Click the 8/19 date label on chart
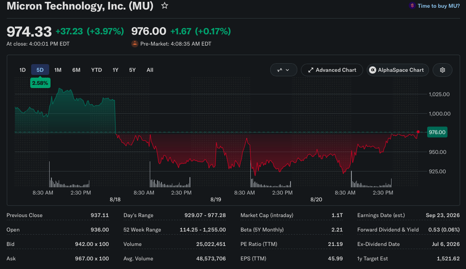This screenshot has height=269, width=466. click(x=216, y=199)
